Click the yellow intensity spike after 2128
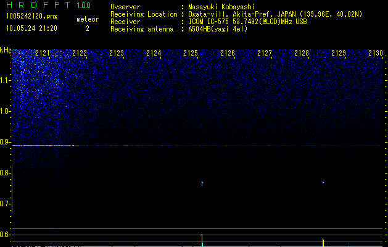 (x=323, y=242)
